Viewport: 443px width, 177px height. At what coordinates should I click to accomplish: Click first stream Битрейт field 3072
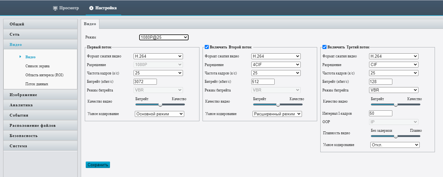tap(145, 82)
